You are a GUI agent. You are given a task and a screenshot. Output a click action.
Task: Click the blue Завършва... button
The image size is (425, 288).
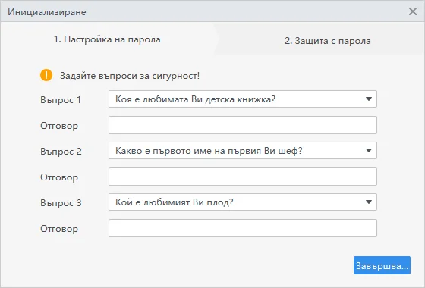[382, 265]
